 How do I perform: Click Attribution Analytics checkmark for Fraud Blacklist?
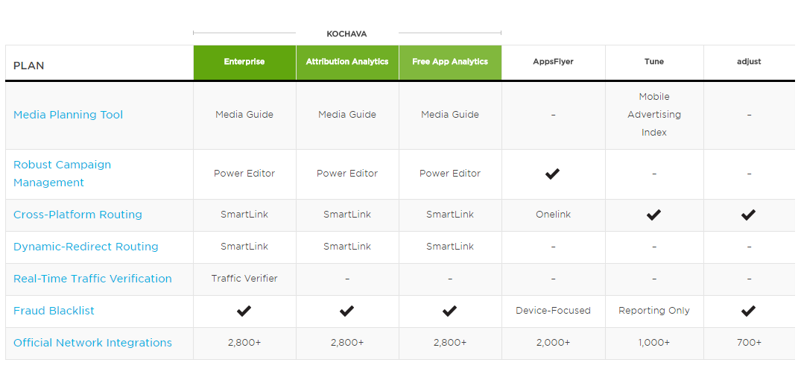click(x=346, y=311)
